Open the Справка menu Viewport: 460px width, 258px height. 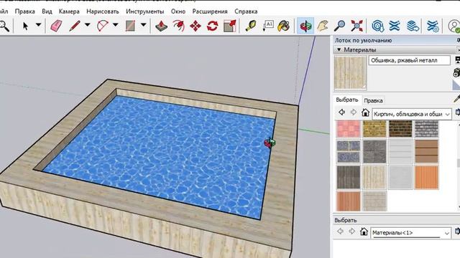pyautogui.click(x=246, y=11)
